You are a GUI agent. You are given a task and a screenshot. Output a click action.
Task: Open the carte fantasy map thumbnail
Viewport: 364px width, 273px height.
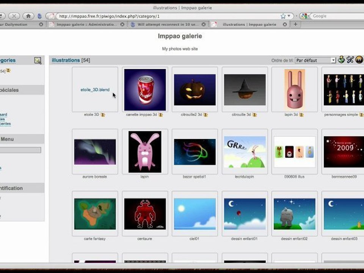[x=95, y=214]
